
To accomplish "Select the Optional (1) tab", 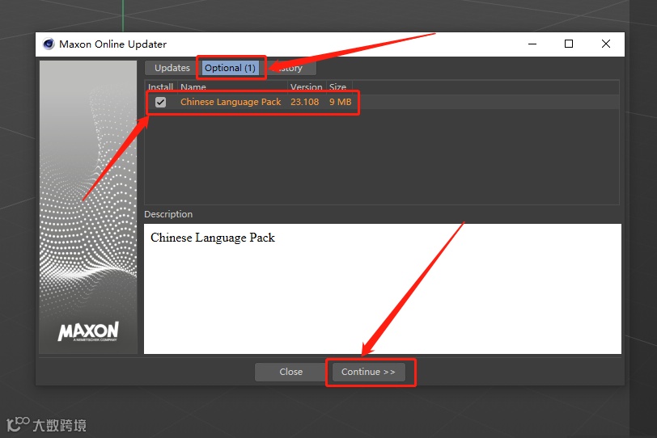I will [230, 68].
